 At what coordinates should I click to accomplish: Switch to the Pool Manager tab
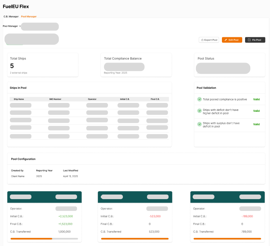[29, 16]
